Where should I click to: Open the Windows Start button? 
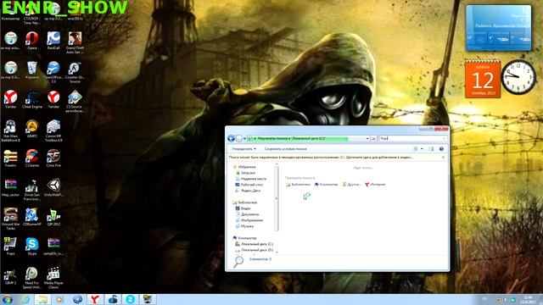coord(7,299)
